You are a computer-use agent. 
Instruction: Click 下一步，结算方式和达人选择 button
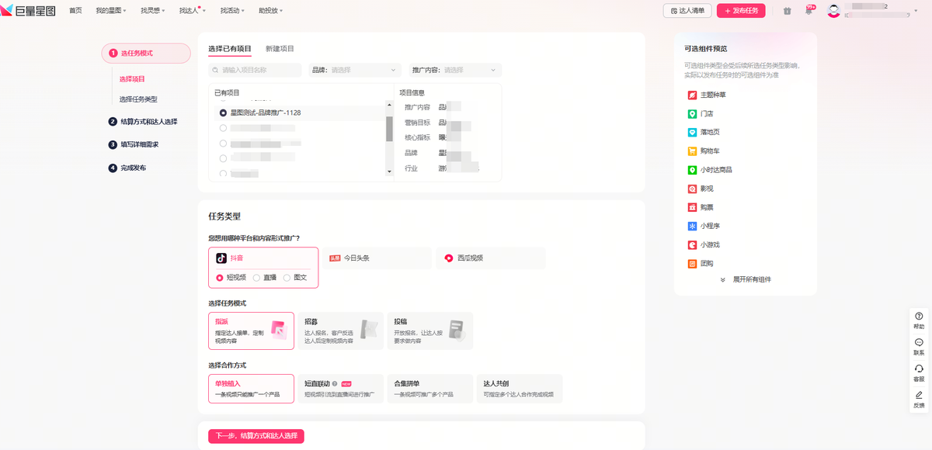[x=256, y=436]
